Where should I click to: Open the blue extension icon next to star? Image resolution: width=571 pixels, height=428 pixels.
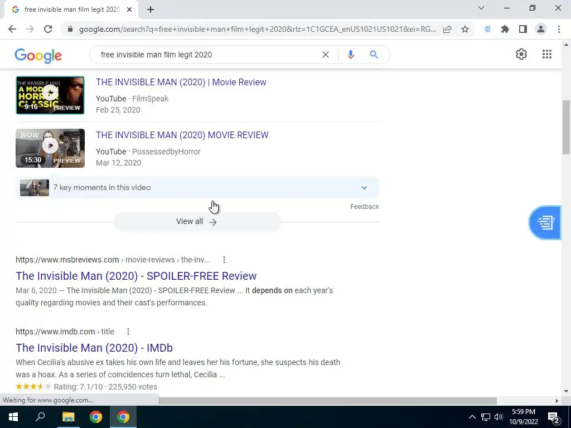point(487,29)
